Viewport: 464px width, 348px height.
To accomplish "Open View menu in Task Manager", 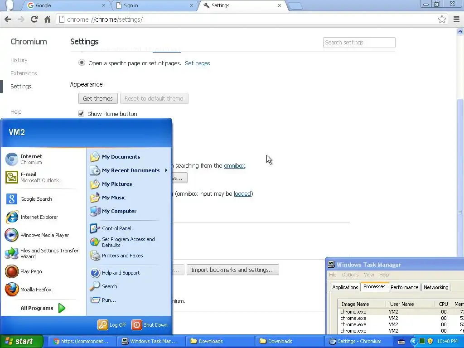I will (369, 275).
